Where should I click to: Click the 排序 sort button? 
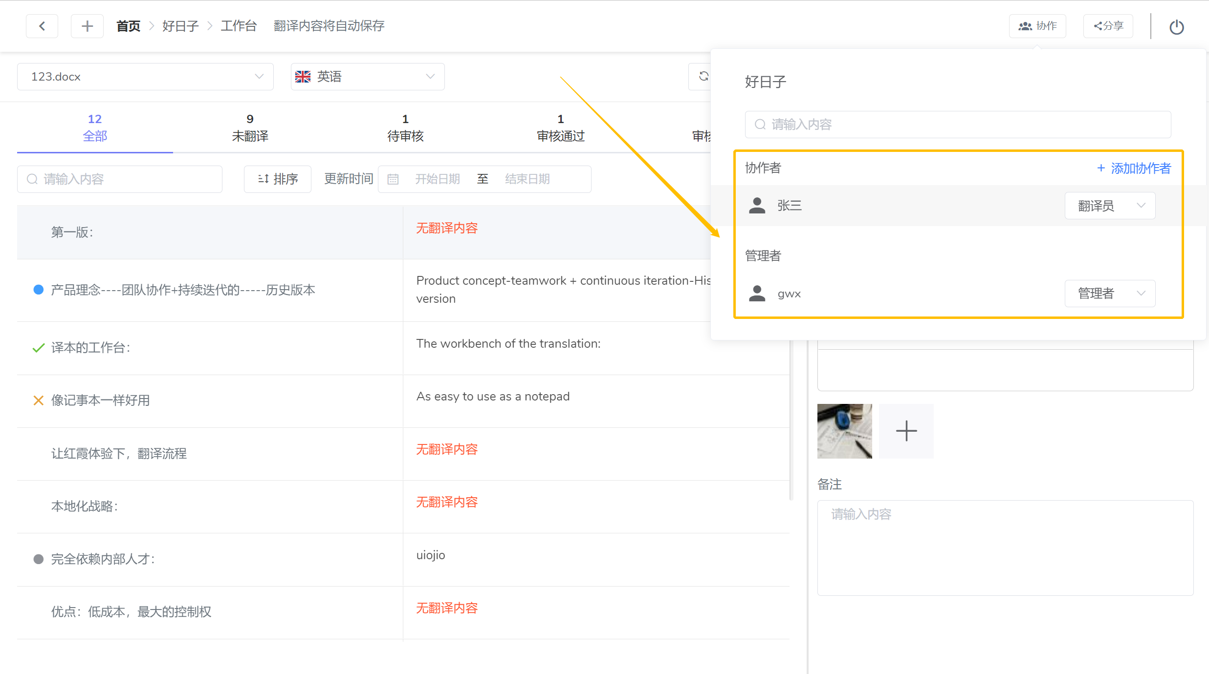click(277, 179)
